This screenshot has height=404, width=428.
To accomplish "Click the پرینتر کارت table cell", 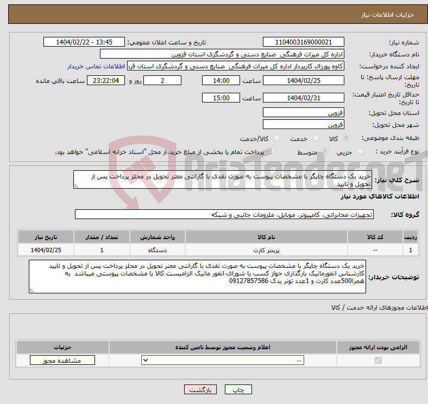I will (266, 250).
